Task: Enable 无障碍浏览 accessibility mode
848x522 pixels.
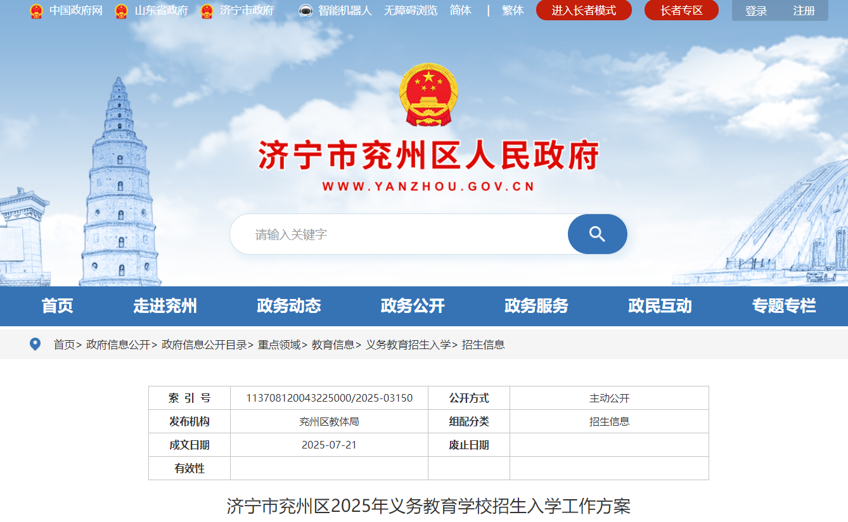Action: [410, 11]
